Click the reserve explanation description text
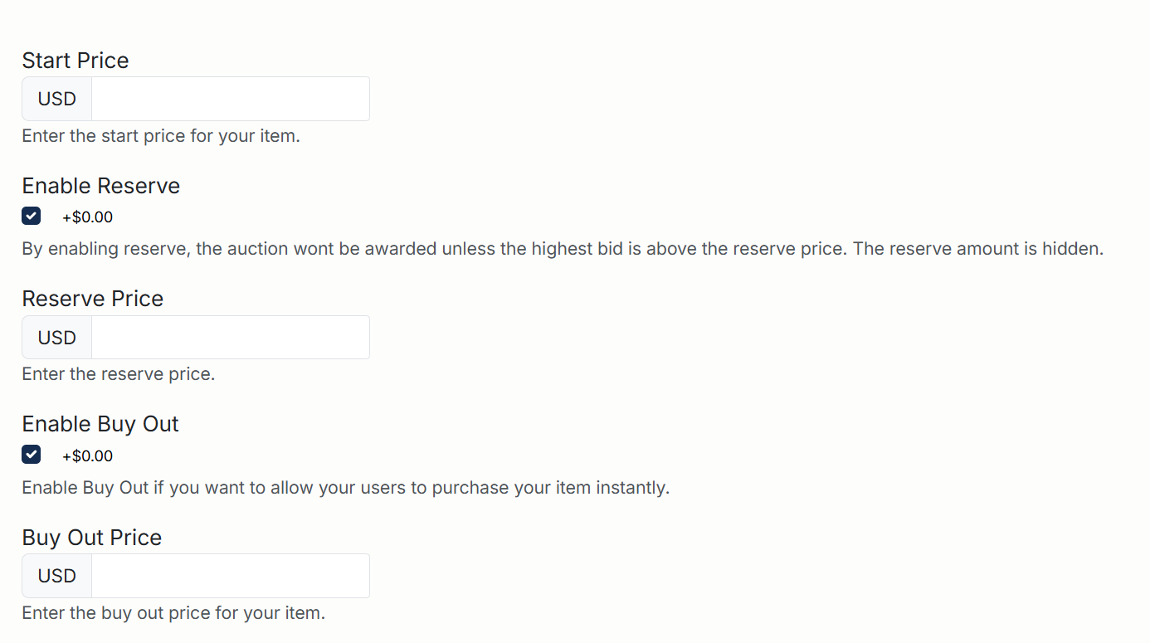 562,248
